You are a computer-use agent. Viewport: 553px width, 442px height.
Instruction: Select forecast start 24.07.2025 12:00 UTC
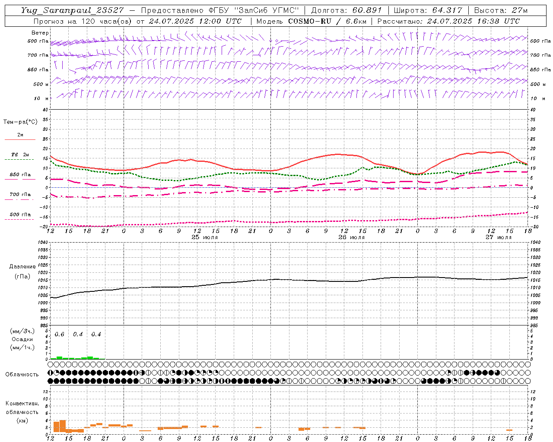pos(195,21)
